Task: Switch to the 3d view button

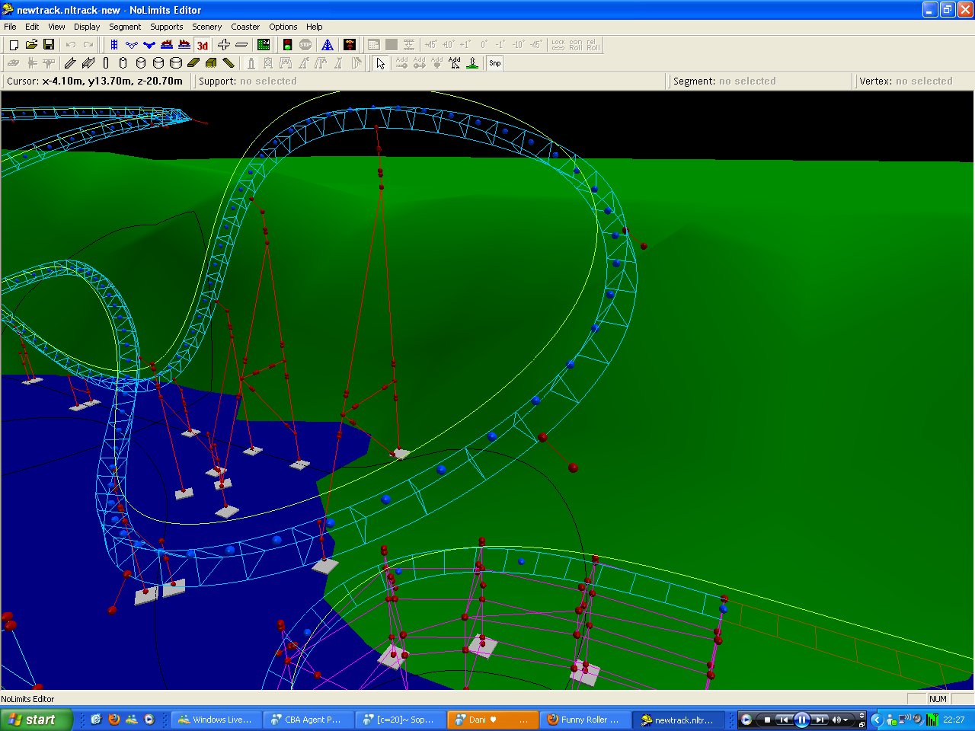Action: coord(203,45)
